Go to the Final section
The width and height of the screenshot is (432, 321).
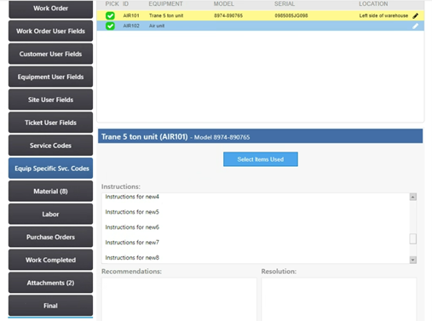tap(50, 306)
